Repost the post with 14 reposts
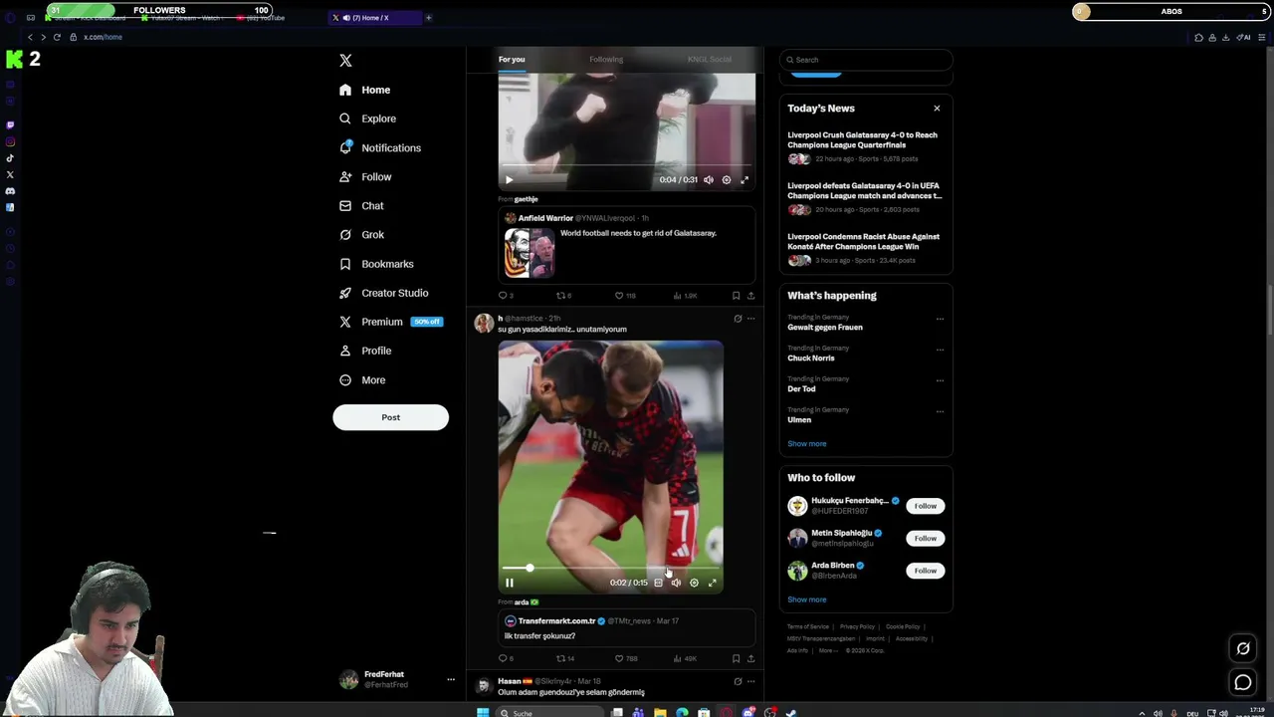Viewport: 1274px width, 717px height. (564, 658)
